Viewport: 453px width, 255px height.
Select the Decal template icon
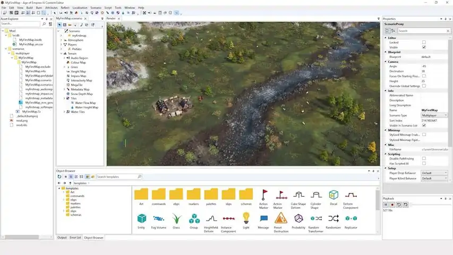[333, 195]
